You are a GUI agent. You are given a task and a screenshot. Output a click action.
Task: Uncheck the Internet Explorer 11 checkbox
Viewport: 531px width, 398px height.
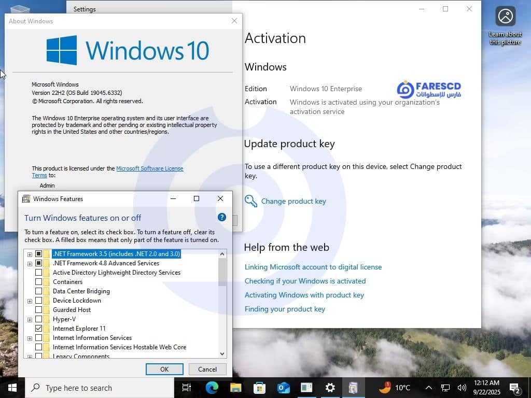click(38, 328)
